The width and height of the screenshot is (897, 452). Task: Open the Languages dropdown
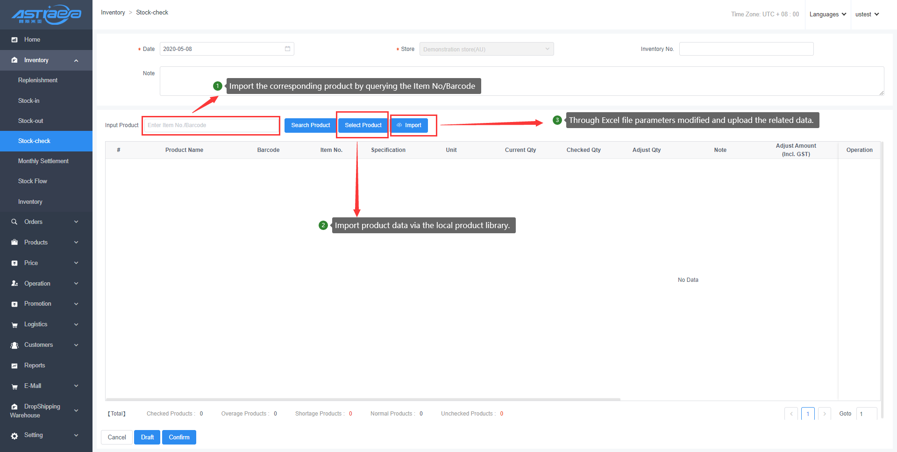pyautogui.click(x=827, y=14)
